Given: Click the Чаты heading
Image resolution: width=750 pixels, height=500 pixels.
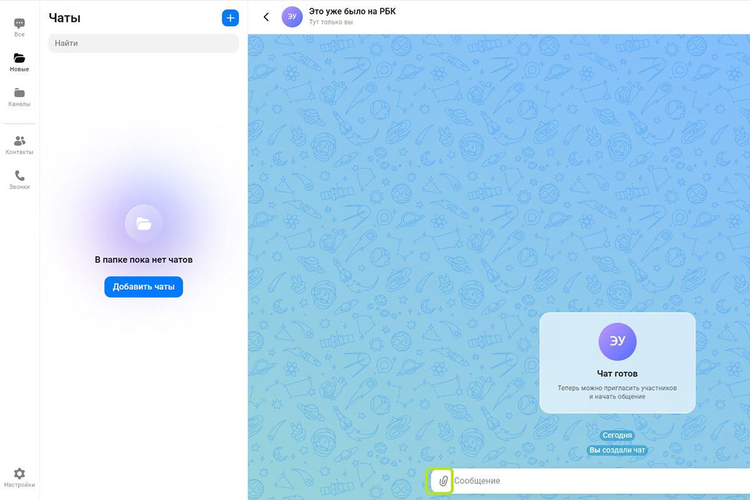Looking at the screenshot, I should (x=64, y=18).
